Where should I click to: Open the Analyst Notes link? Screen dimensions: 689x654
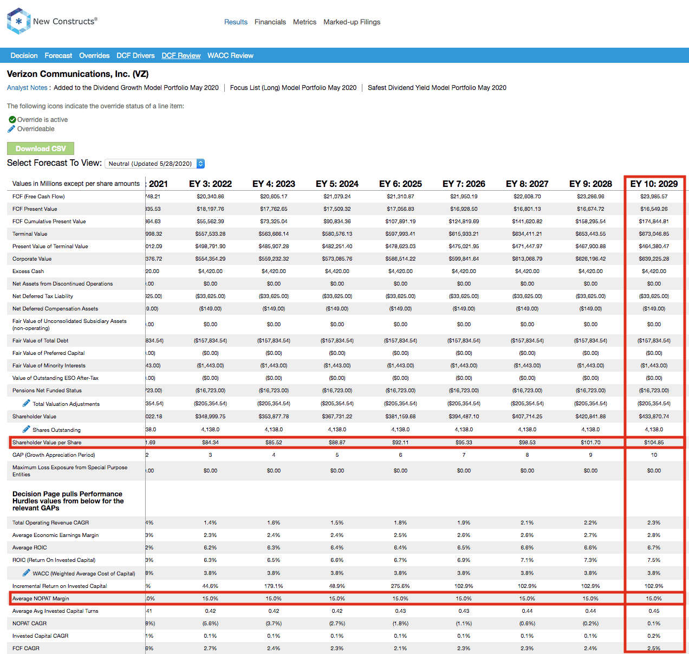tap(27, 88)
